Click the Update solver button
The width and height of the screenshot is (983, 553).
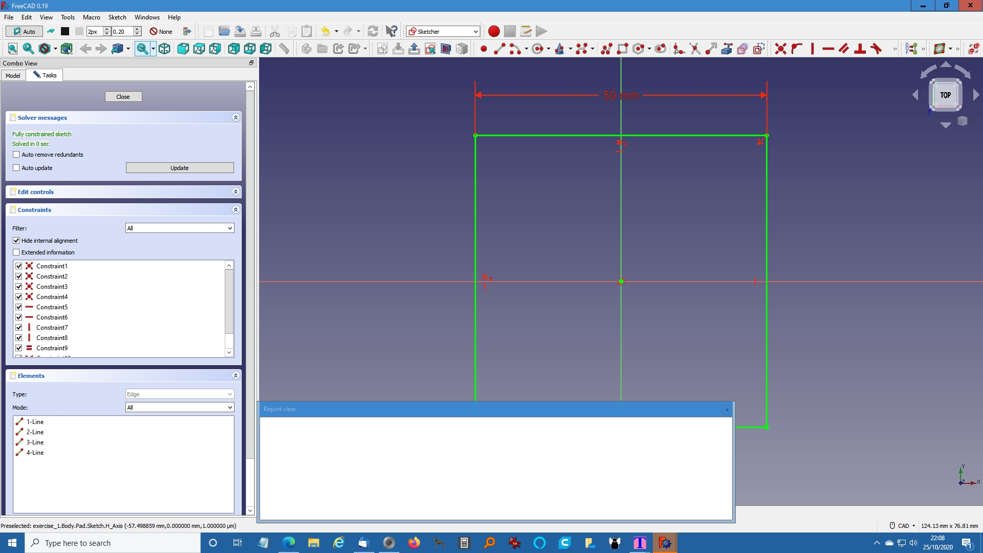pos(180,168)
